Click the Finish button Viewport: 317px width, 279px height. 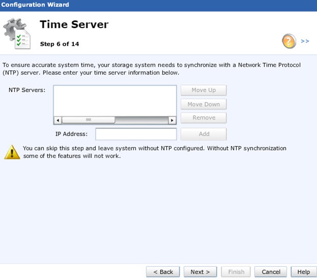pos(236,272)
